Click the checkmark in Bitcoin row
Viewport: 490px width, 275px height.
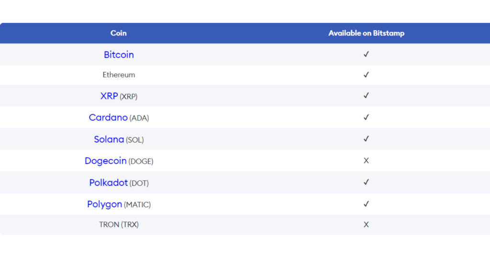366,54
